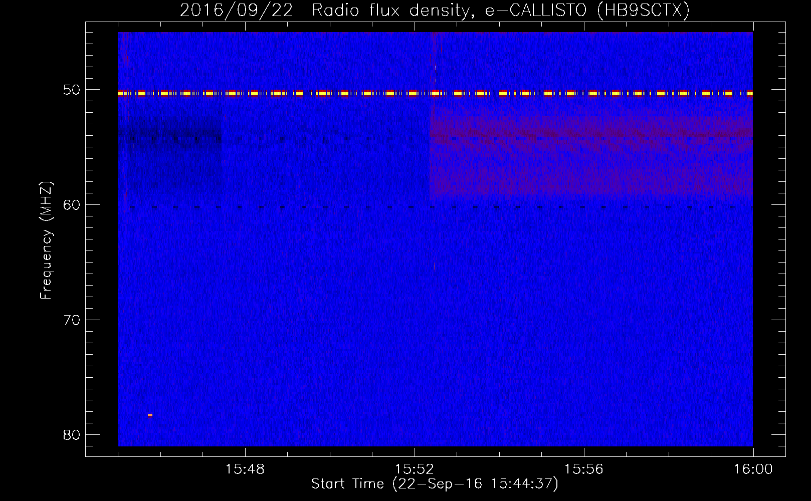Click the '15:48' time tick label
Viewport: 811px width, 501px height.
245,469
